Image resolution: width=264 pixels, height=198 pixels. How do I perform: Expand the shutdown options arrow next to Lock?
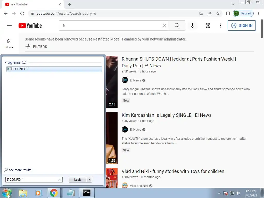pyautogui.click(x=89, y=180)
